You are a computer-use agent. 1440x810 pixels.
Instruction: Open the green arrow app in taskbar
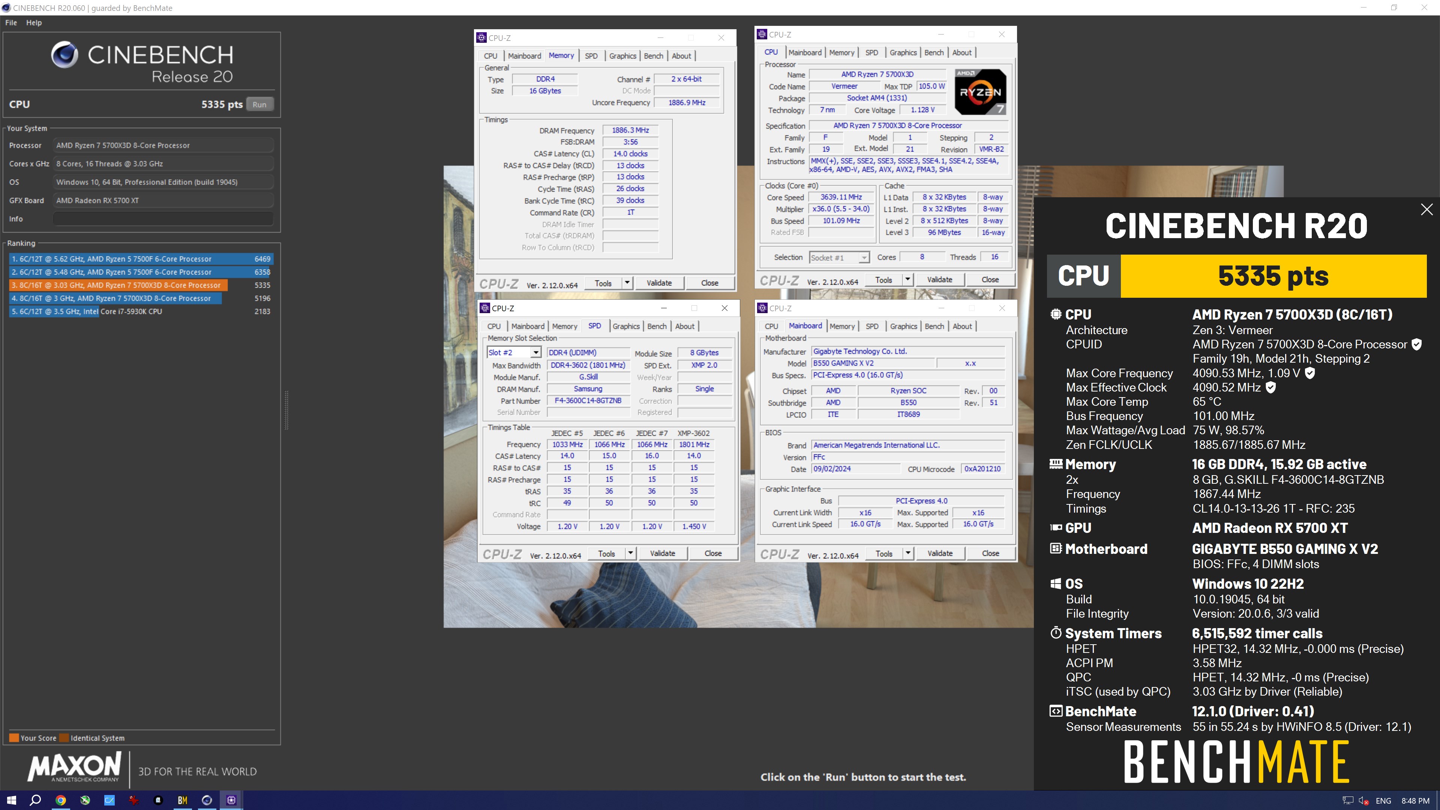pos(85,800)
